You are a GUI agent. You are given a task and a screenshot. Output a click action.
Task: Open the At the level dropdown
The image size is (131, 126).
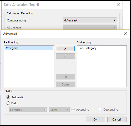pos(90,27)
